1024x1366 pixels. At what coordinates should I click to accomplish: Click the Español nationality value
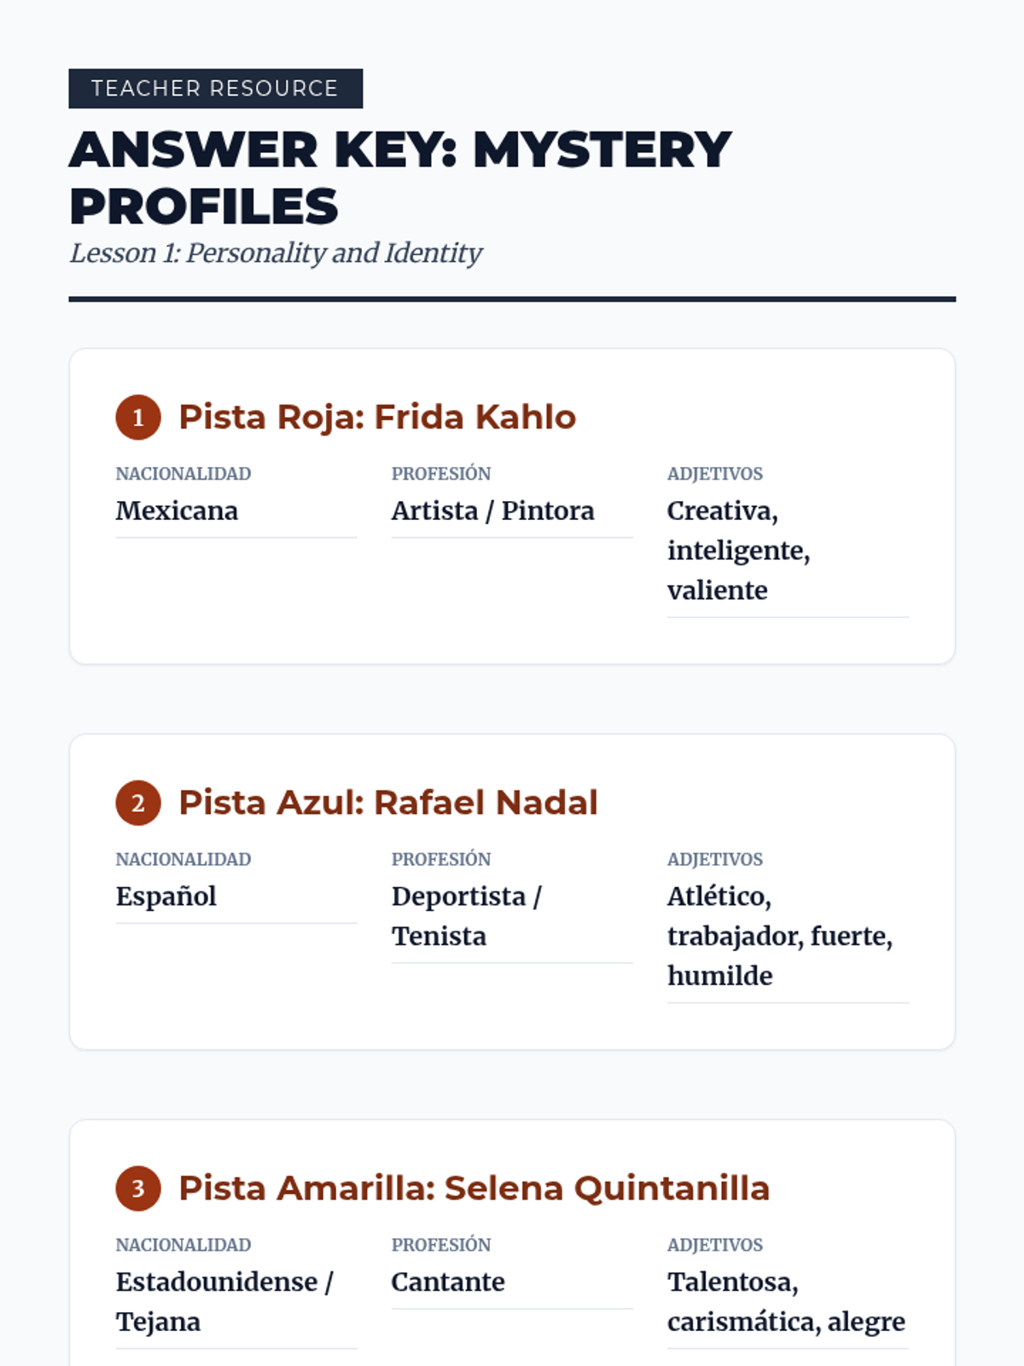(x=166, y=896)
